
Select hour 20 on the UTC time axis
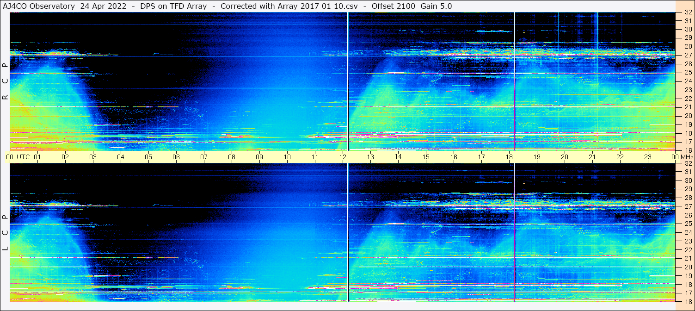click(x=565, y=157)
